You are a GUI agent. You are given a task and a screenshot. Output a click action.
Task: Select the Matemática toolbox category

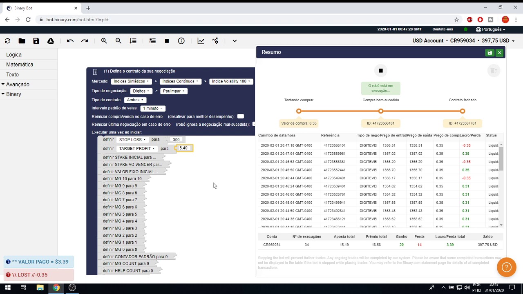click(x=20, y=65)
